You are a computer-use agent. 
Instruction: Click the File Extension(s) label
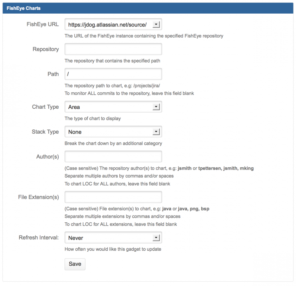click(x=39, y=197)
